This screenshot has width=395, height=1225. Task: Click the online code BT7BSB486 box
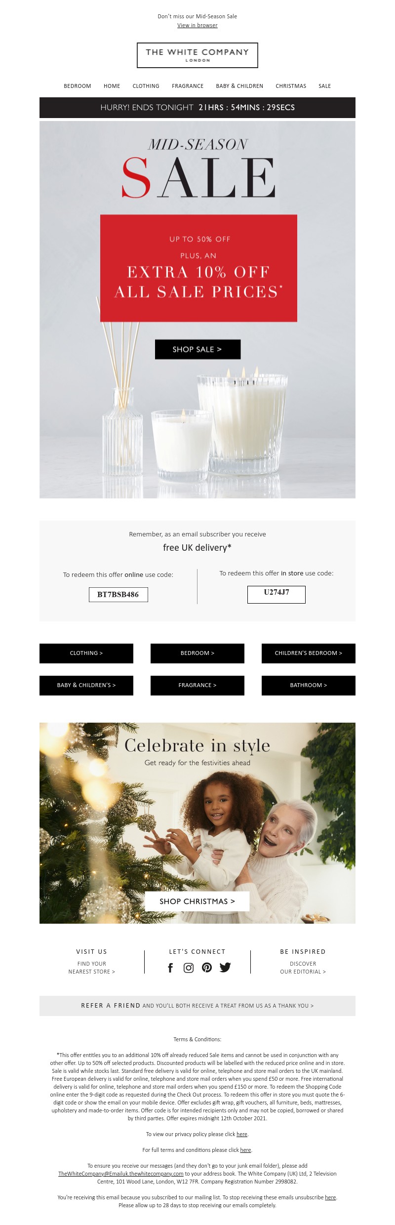click(x=118, y=595)
